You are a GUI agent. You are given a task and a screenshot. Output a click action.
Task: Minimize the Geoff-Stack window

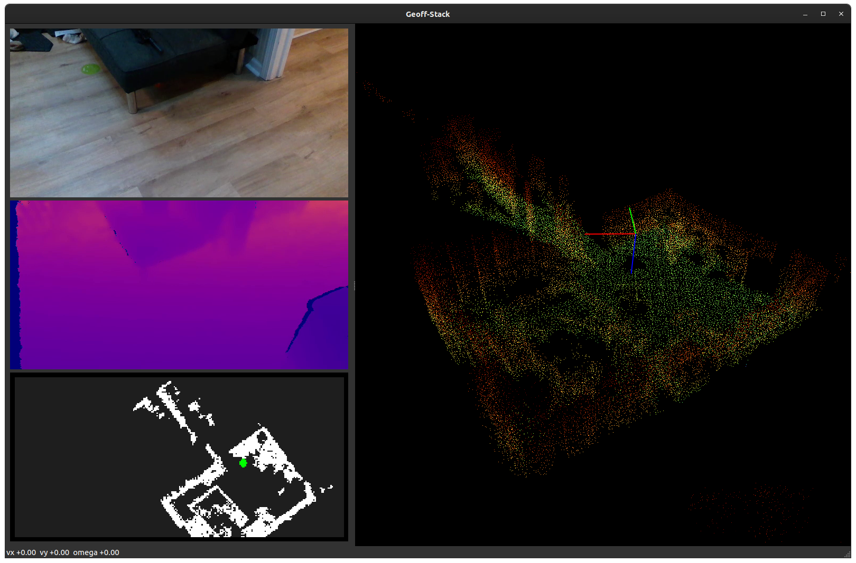[x=805, y=14]
